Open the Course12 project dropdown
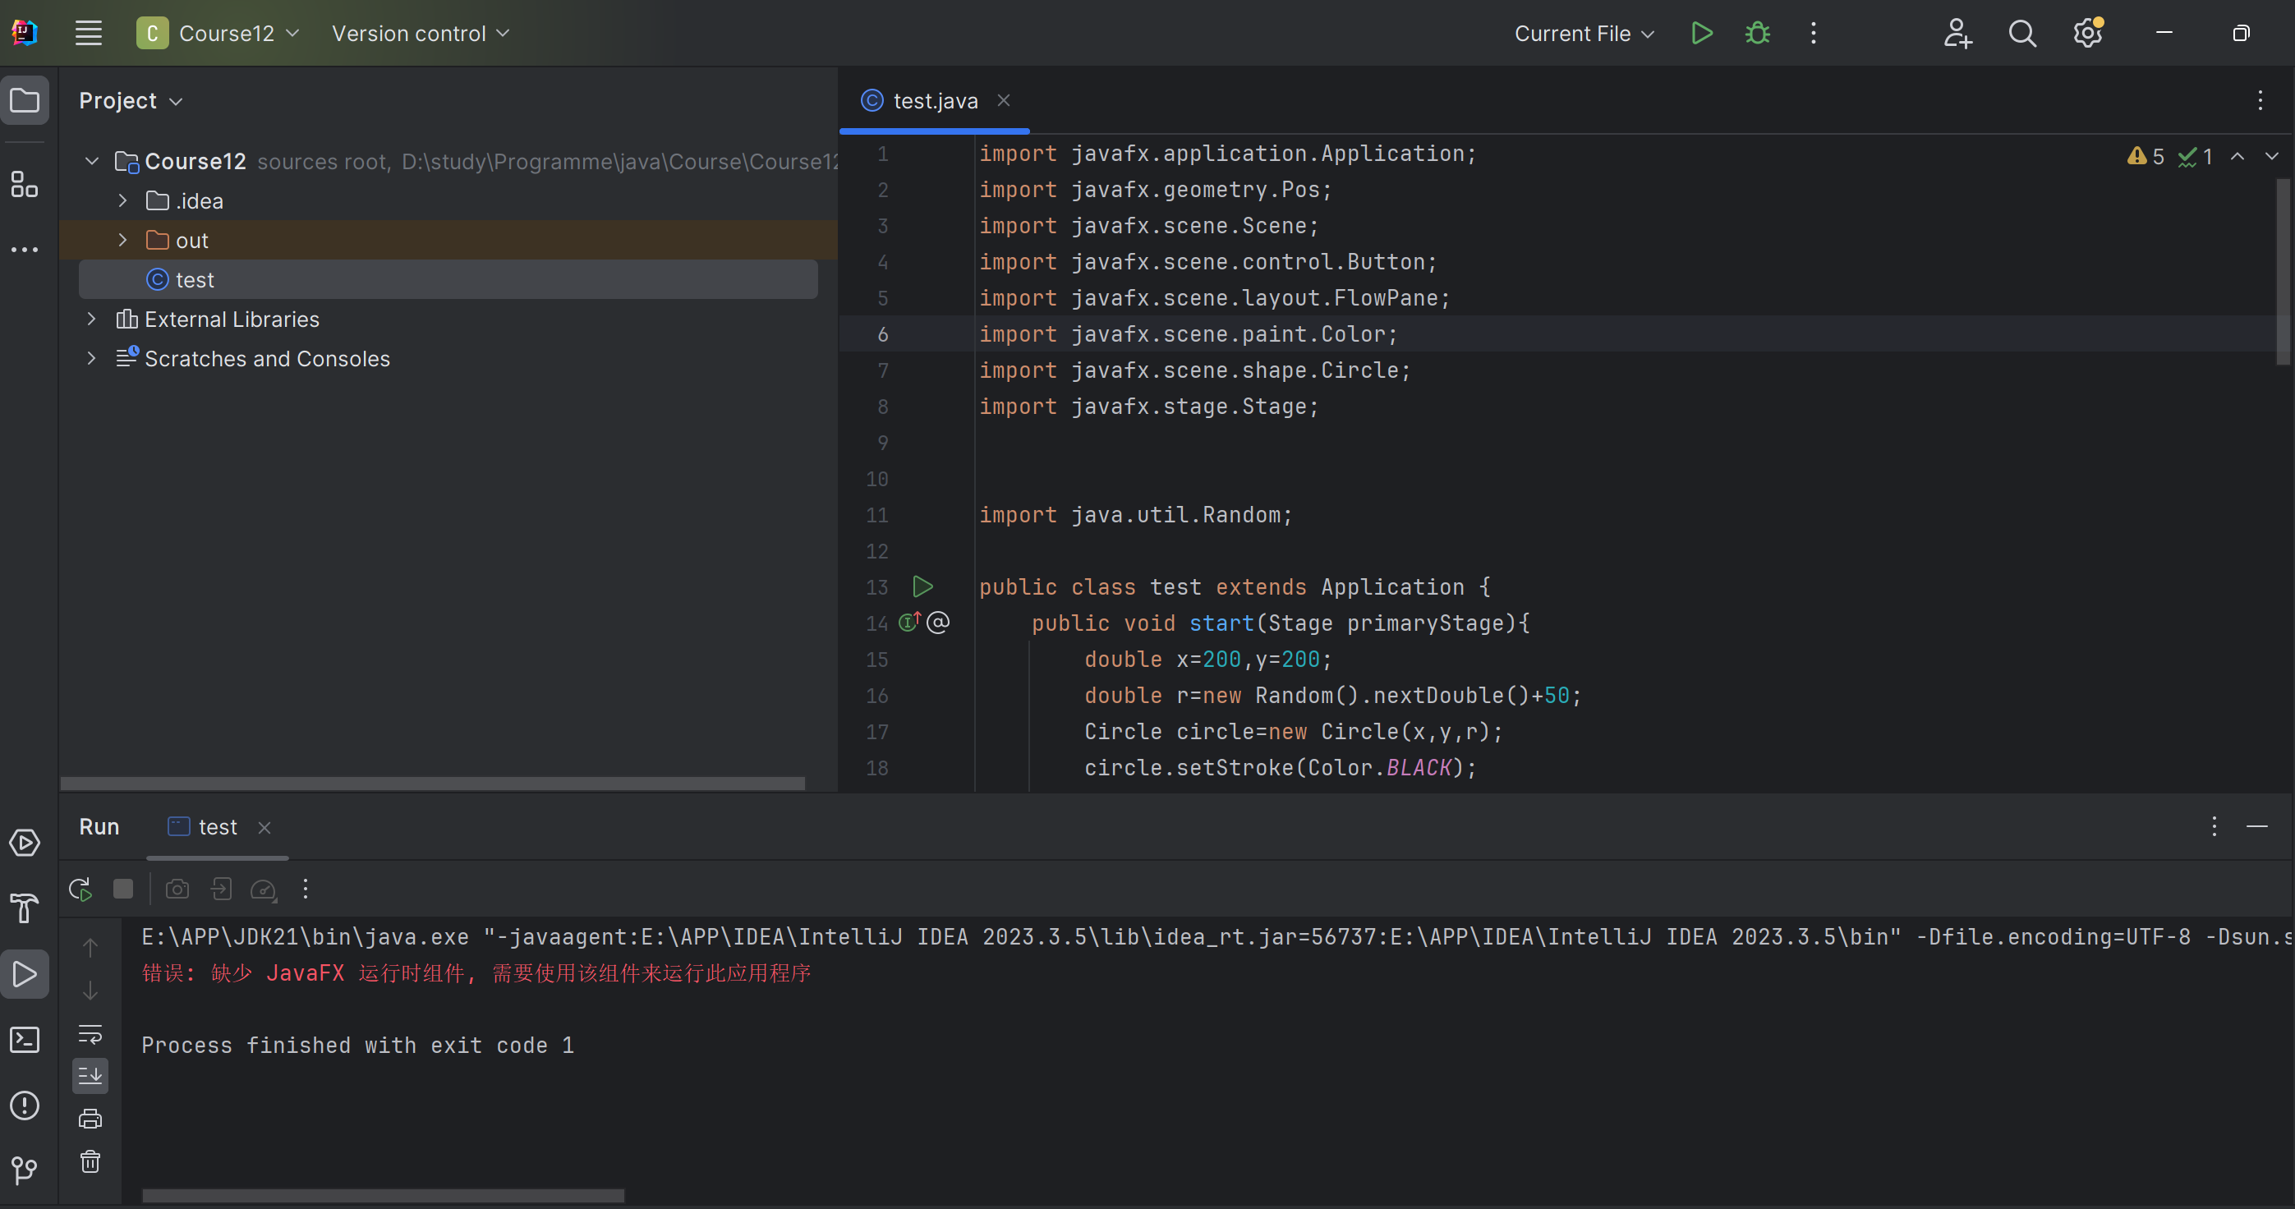Viewport: 2295px width, 1209px height. (219, 33)
